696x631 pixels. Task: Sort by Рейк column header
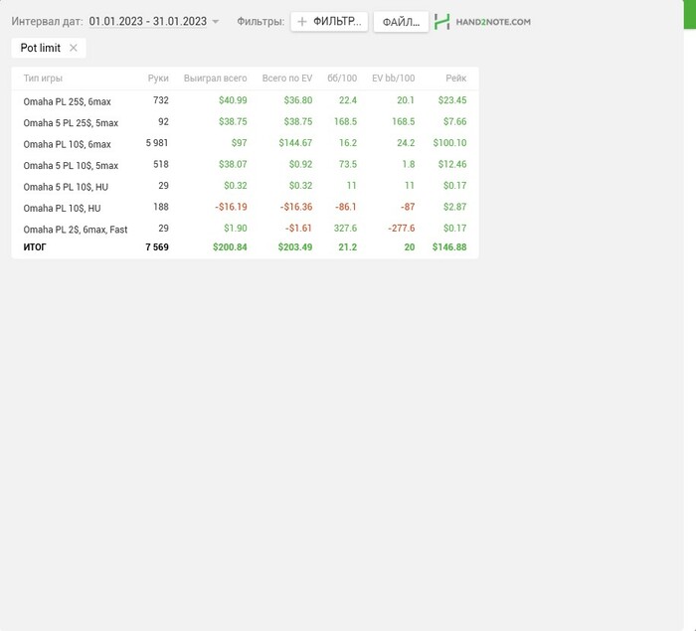pos(455,79)
